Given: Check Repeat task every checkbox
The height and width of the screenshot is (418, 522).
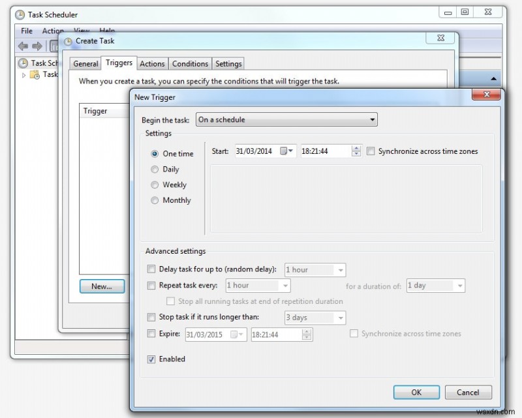Looking at the screenshot, I should pos(151,285).
